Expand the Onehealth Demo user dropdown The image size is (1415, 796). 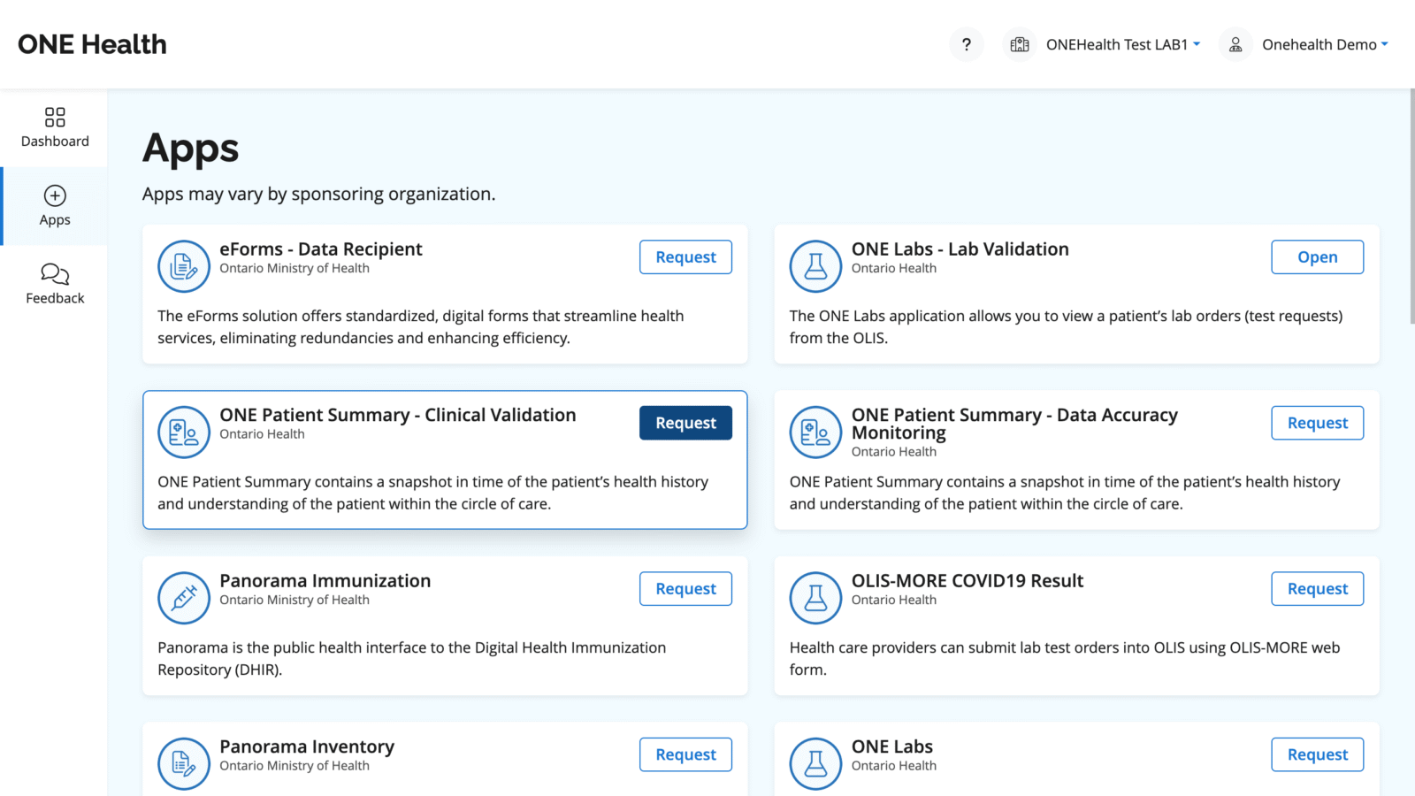point(1325,44)
